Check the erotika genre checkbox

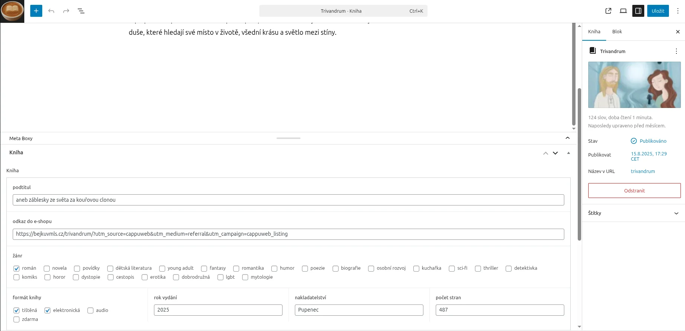coord(145,277)
